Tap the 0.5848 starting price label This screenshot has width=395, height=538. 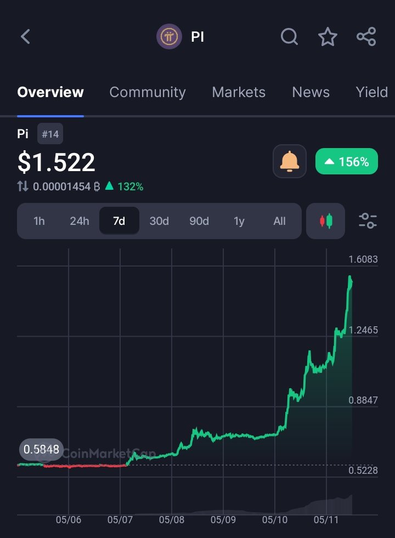coord(41,449)
